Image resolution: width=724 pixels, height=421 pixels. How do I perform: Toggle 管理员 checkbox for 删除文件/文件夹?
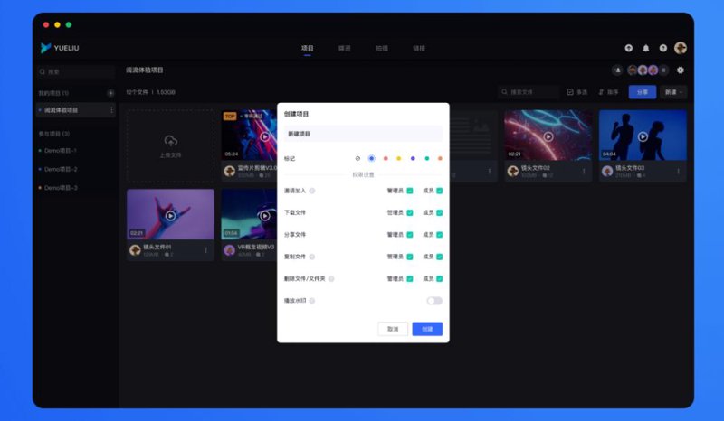click(410, 279)
